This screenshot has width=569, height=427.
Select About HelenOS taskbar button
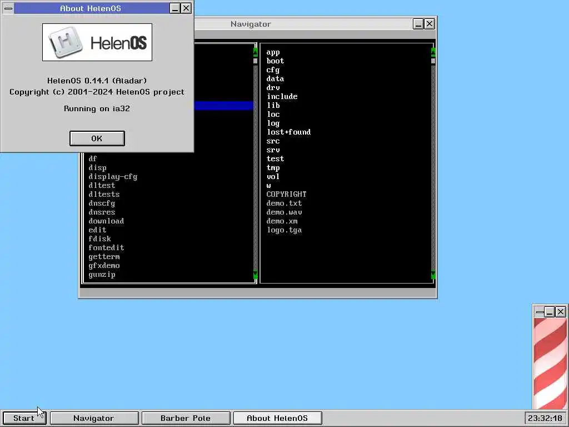277,418
